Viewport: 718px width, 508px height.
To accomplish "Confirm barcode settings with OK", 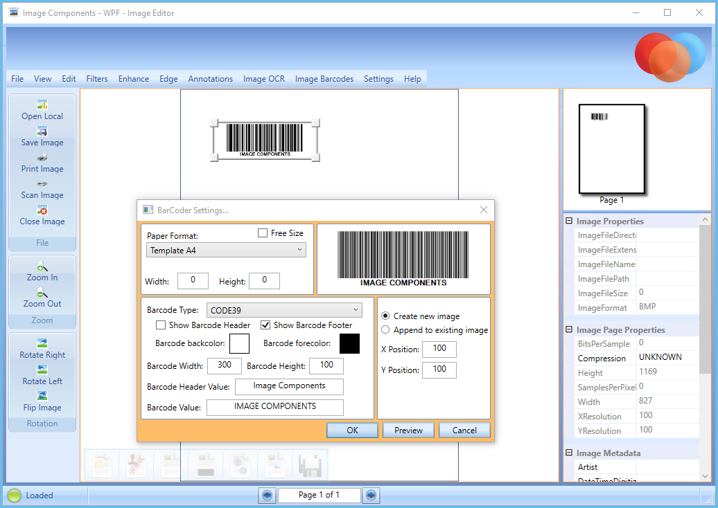I will pyautogui.click(x=352, y=430).
